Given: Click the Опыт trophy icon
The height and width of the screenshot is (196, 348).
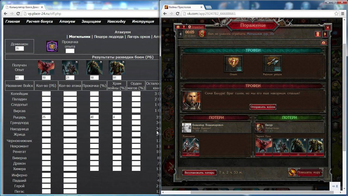Looking at the screenshot, I should click(233, 64).
